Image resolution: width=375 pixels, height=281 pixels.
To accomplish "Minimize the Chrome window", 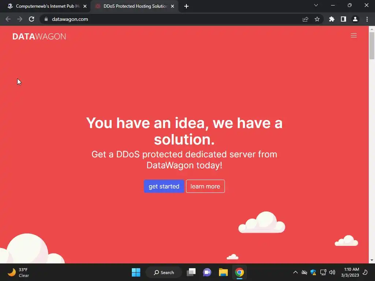I will point(333,5).
